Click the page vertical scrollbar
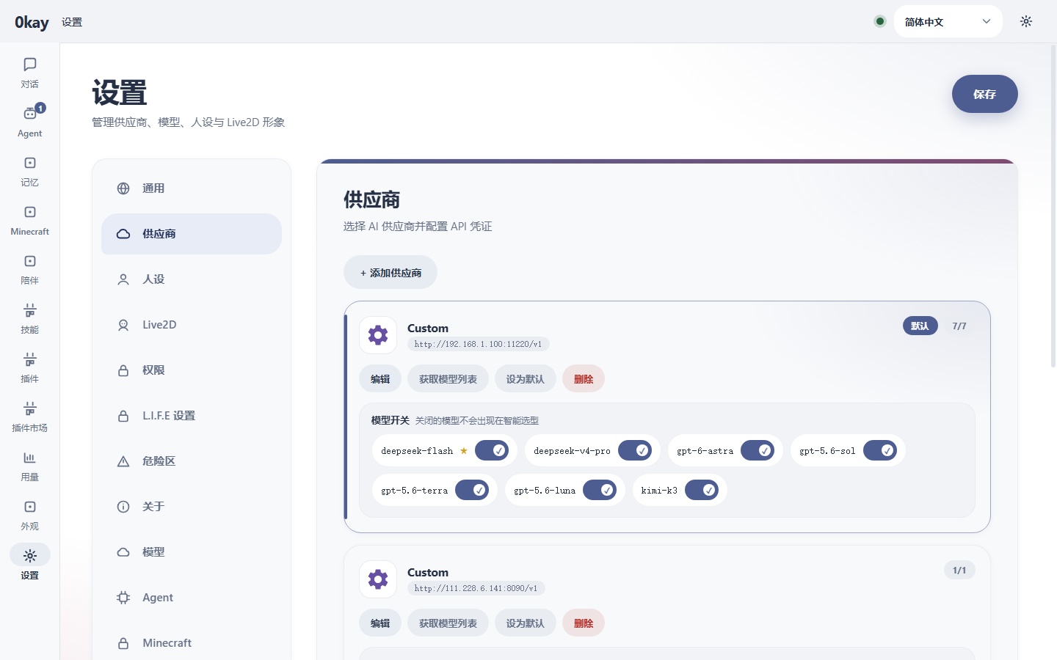The height and width of the screenshot is (660, 1057). [1053, 206]
